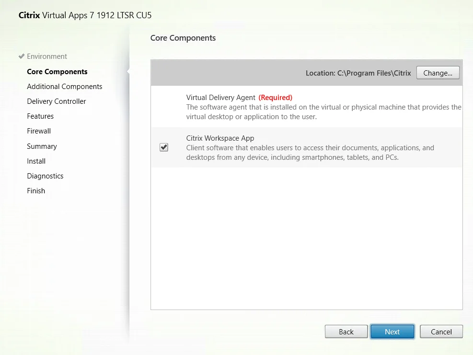Click the checkmark icon beside Environment

(x=22, y=56)
